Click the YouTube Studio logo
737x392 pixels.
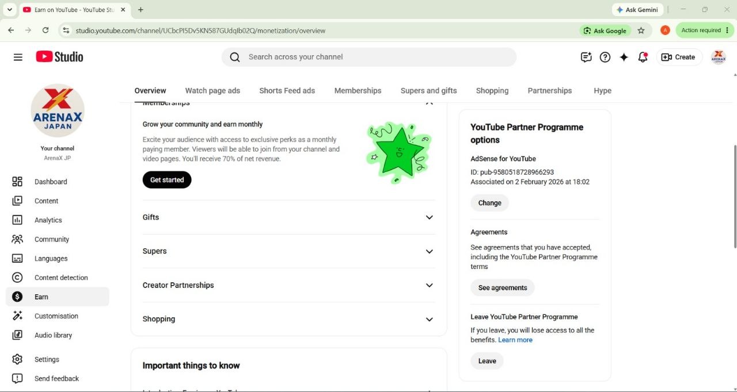point(59,56)
